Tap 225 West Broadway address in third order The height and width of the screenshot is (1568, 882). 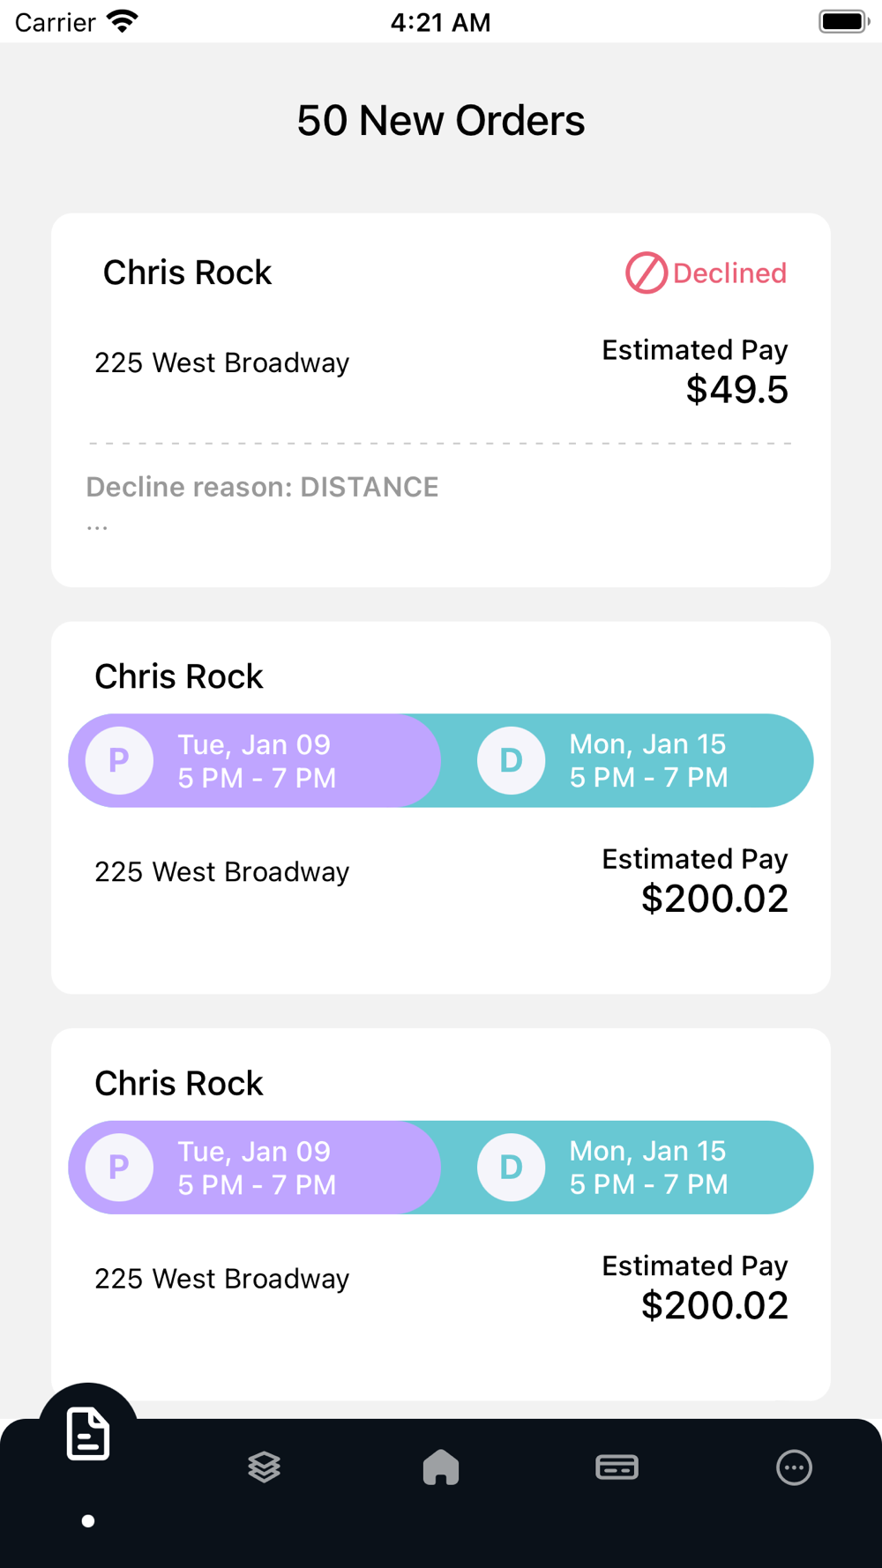(x=222, y=1279)
